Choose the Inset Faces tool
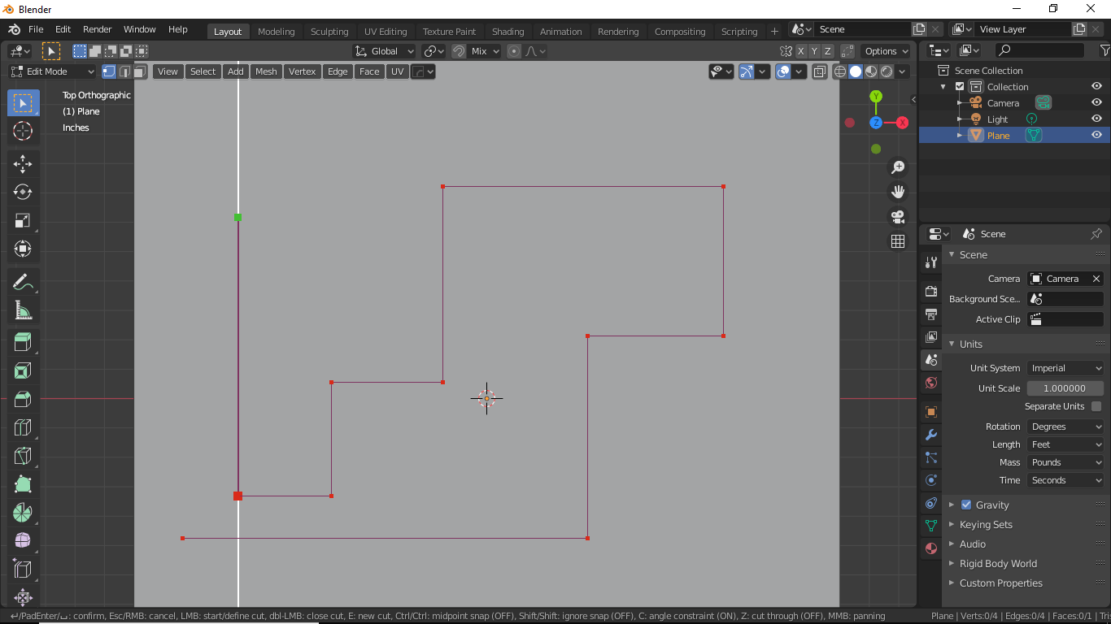The width and height of the screenshot is (1111, 624). [23, 371]
